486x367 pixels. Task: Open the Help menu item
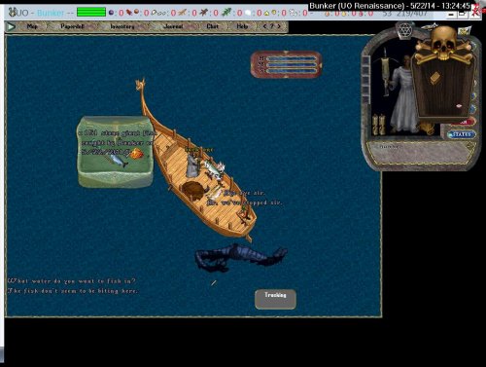(x=242, y=26)
